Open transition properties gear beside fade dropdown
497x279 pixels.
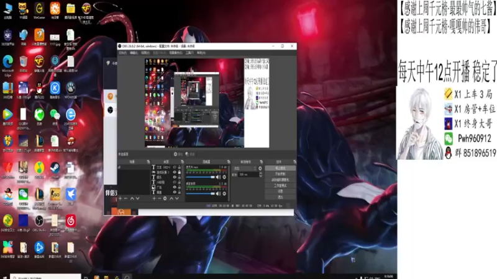pos(260,169)
